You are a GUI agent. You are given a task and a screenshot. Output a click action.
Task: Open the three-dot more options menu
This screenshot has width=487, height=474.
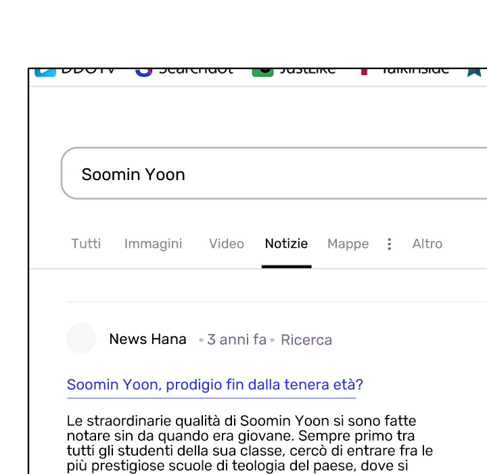pyautogui.click(x=389, y=244)
